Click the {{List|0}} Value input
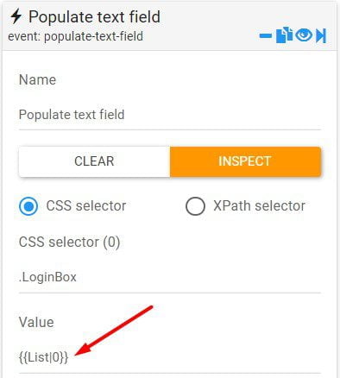This screenshot has width=340, height=378. pyautogui.click(x=170, y=357)
